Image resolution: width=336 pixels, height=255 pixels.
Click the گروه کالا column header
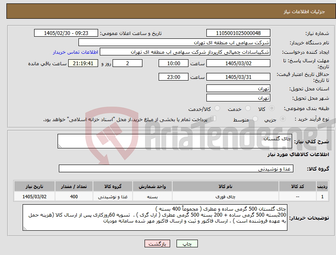pyautogui.click(x=113, y=186)
